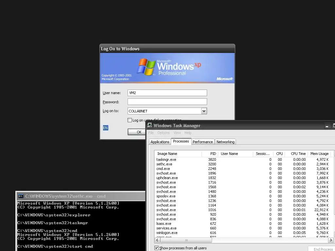The height and width of the screenshot is (251, 335).
Task: Open the 'Log on to' COLLABNET dropdown
Action: click(204, 111)
